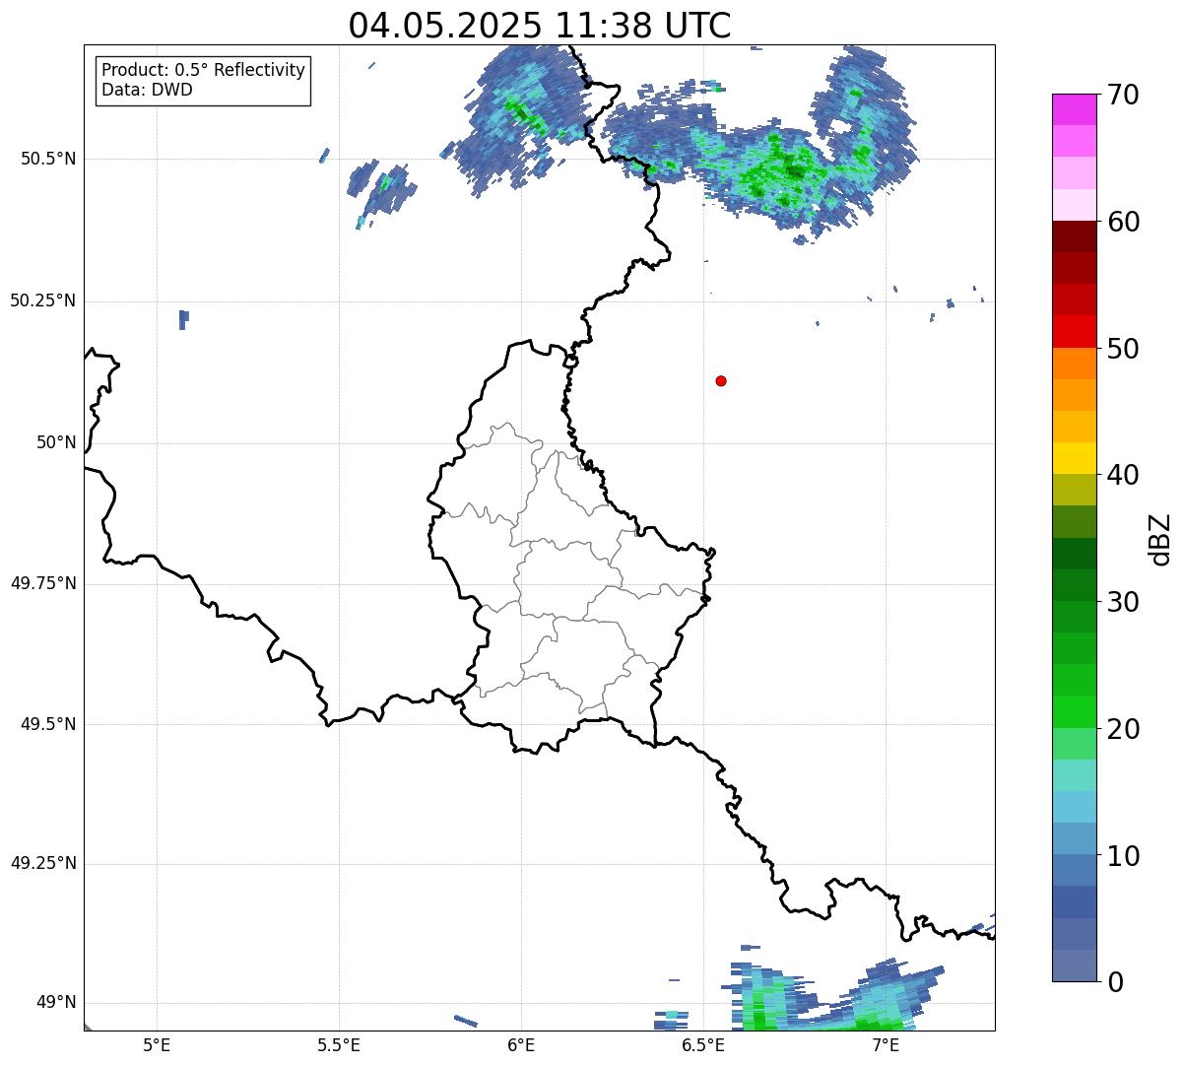Click the 49.75°N latitude label

point(42,583)
